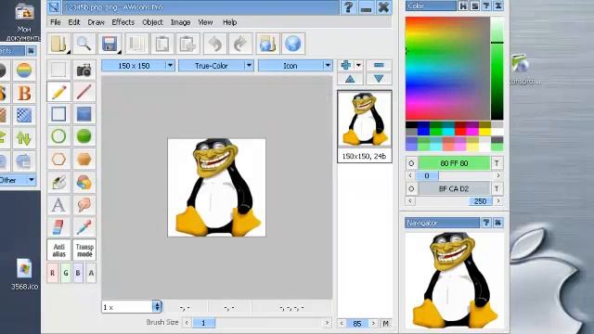Image resolution: width=594 pixels, height=334 pixels.
Task: Open the 3568.ico desktop file
Action: (24, 275)
